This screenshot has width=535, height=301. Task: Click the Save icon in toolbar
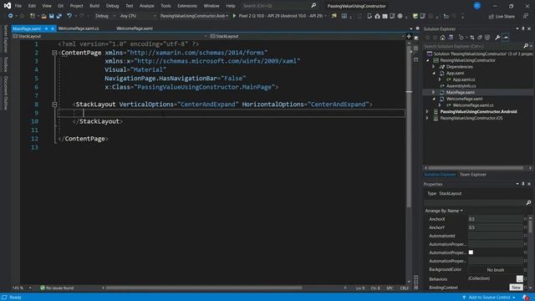[x=52, y=16]
